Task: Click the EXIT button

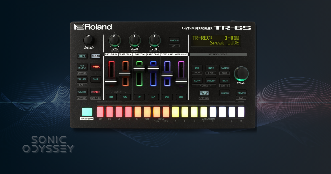Action: 225,81
